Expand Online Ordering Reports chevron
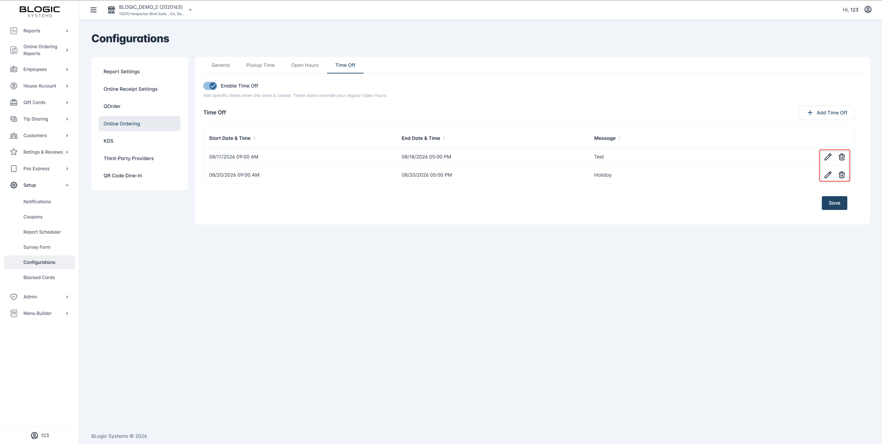Screen dimensions: 882x444 pyautogui.click(x=67, y=50)
